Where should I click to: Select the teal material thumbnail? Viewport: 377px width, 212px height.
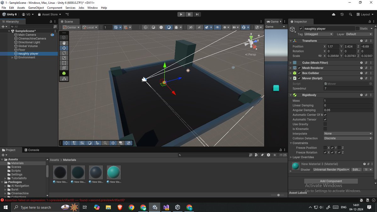(114, 172)
